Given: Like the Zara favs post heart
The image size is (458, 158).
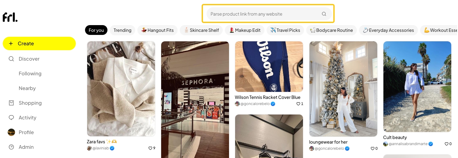Looking at the screenshot, I should point(150,148).
